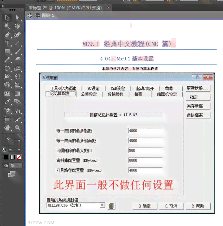Select the Pen tool

[7, 35]
